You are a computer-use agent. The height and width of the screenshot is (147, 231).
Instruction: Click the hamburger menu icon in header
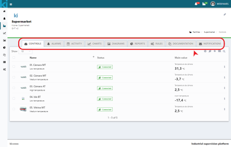pos(11,4)
